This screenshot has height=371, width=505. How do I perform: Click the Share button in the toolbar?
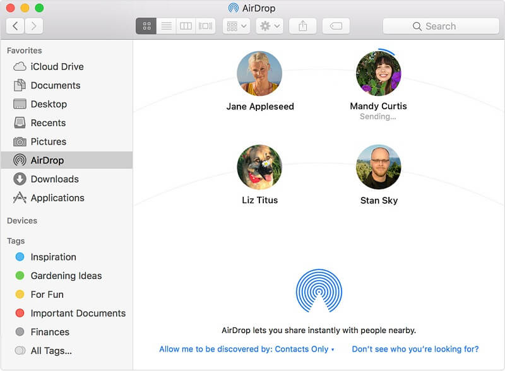click(x=302, y=26)
